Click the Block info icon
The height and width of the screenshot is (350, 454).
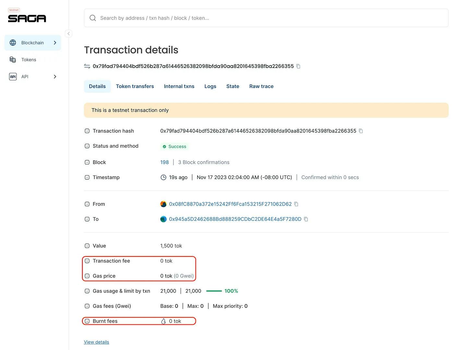87,162
